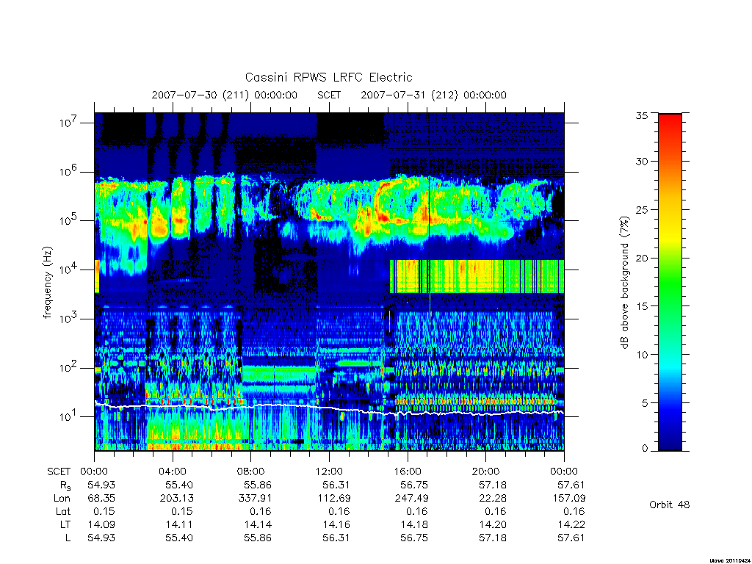Click the Lon value 203.13
This screenshot has height=564, width=752.
[176, 499]
